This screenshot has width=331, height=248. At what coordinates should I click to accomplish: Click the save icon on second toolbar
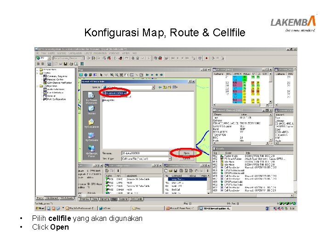pos(66,64)
